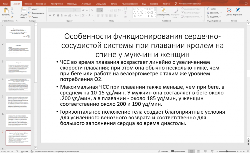Toggle italic formatting (К)
Image resolution: width=250 pixels, height=153 pixels.
point(54,16)
